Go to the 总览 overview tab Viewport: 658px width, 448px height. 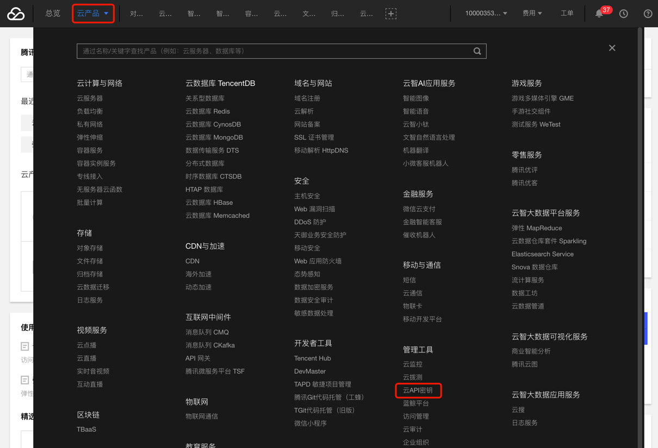tap(53, 14)
